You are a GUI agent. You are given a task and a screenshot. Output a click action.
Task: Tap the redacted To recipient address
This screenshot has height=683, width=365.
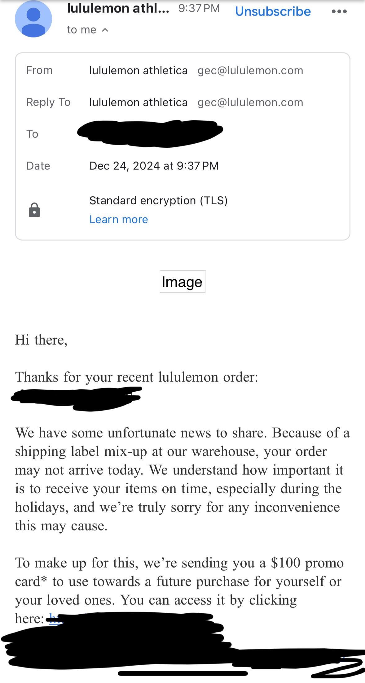click(150, 133)
